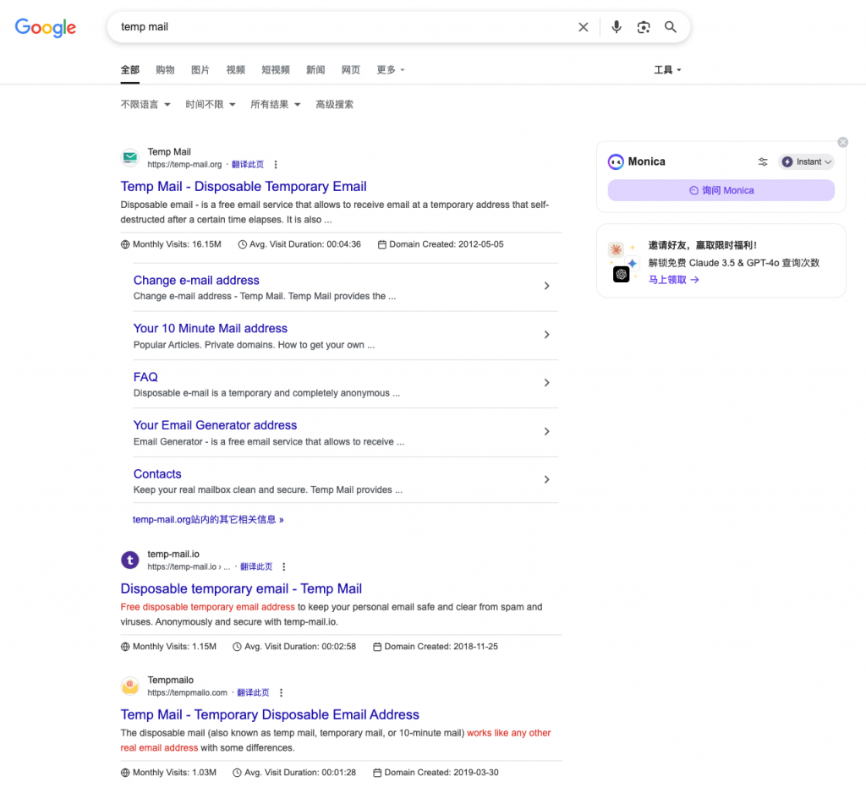
Task: Switch to the 图片 tab
Action: [x=200, y=70]
